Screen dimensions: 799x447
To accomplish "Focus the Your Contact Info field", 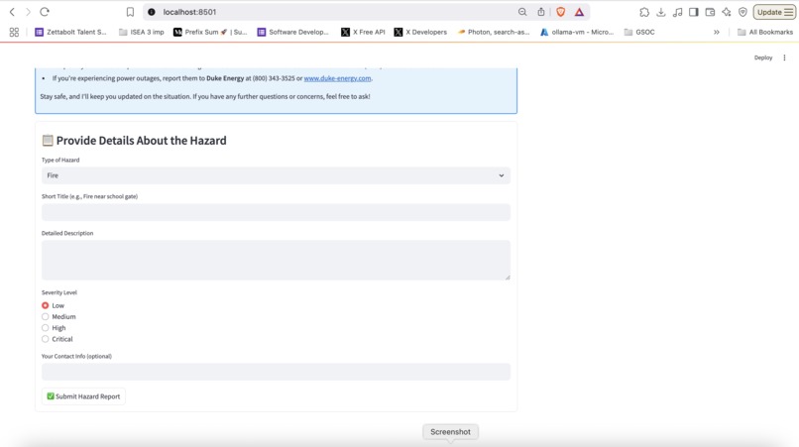I will click(276, 372).
